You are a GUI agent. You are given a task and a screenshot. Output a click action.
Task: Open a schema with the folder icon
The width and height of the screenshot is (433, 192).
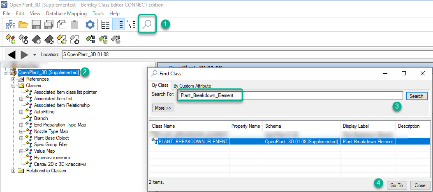(23, 25)
